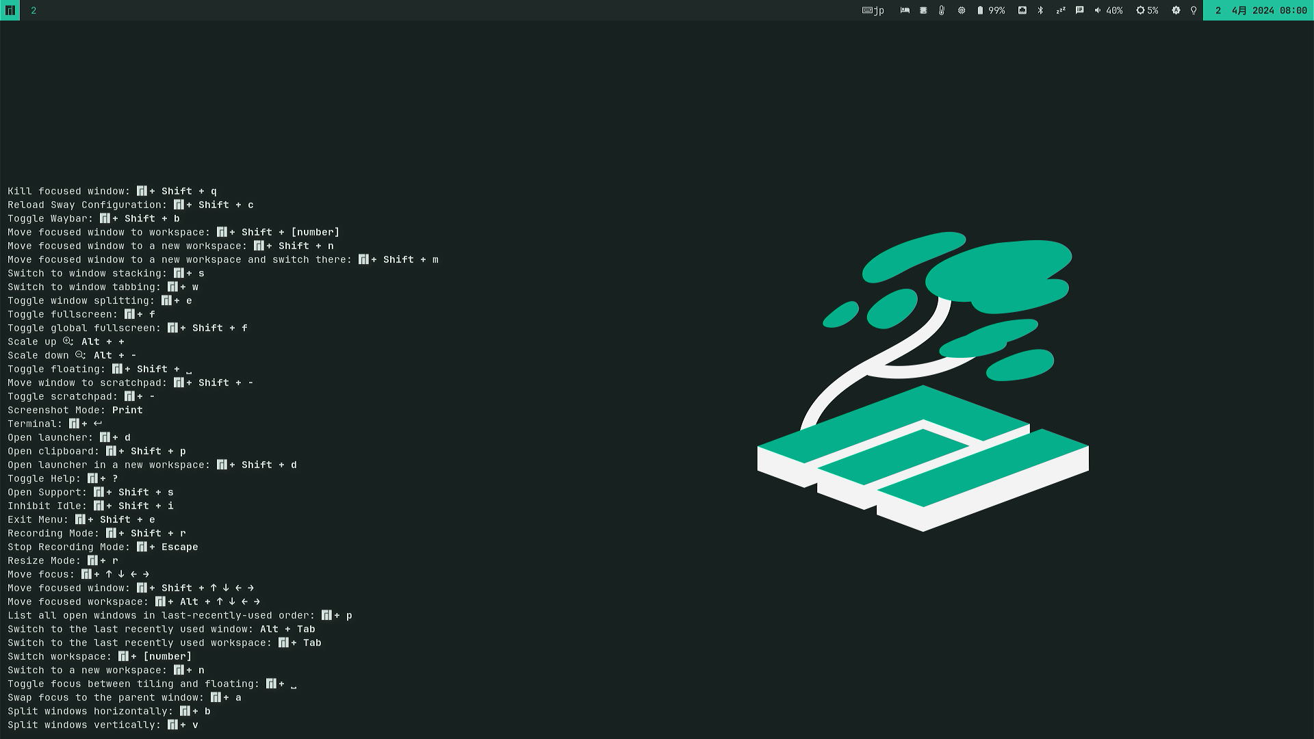The width and height of the screenshot is (1314, 739).
Task: Click 'List all open windows' help line
Action: pos(180,615)
